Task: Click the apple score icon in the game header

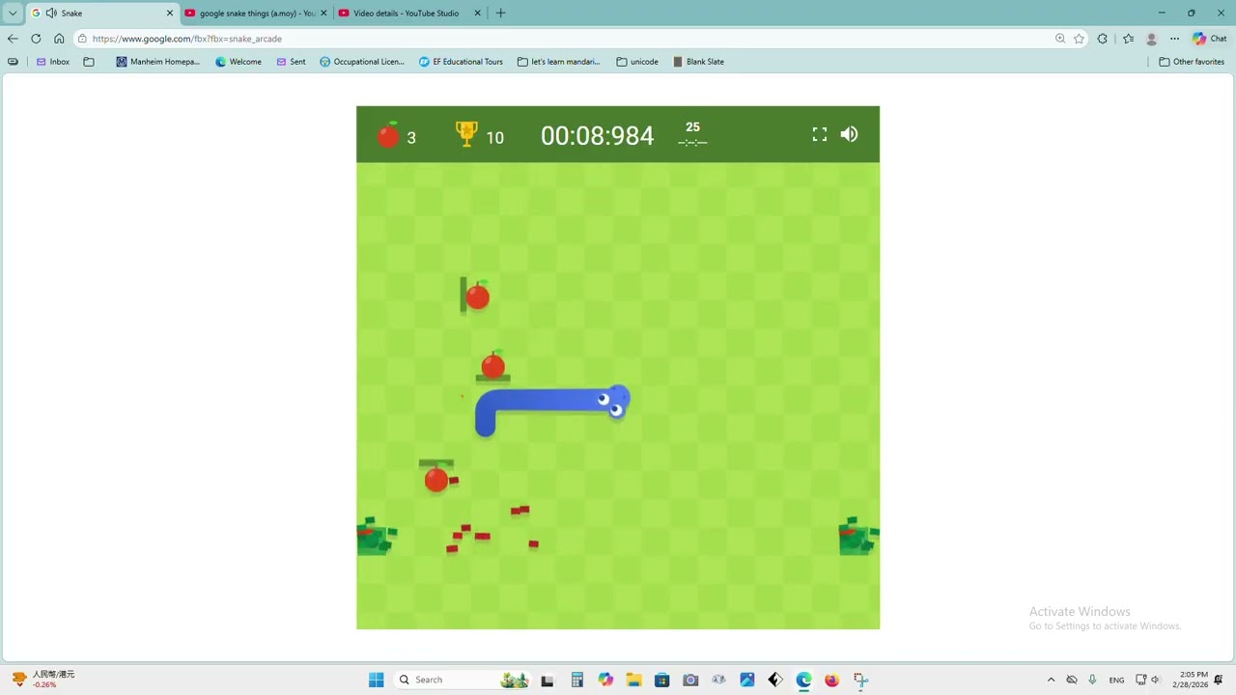Action: pyautogui.click(x=388, y=135)
